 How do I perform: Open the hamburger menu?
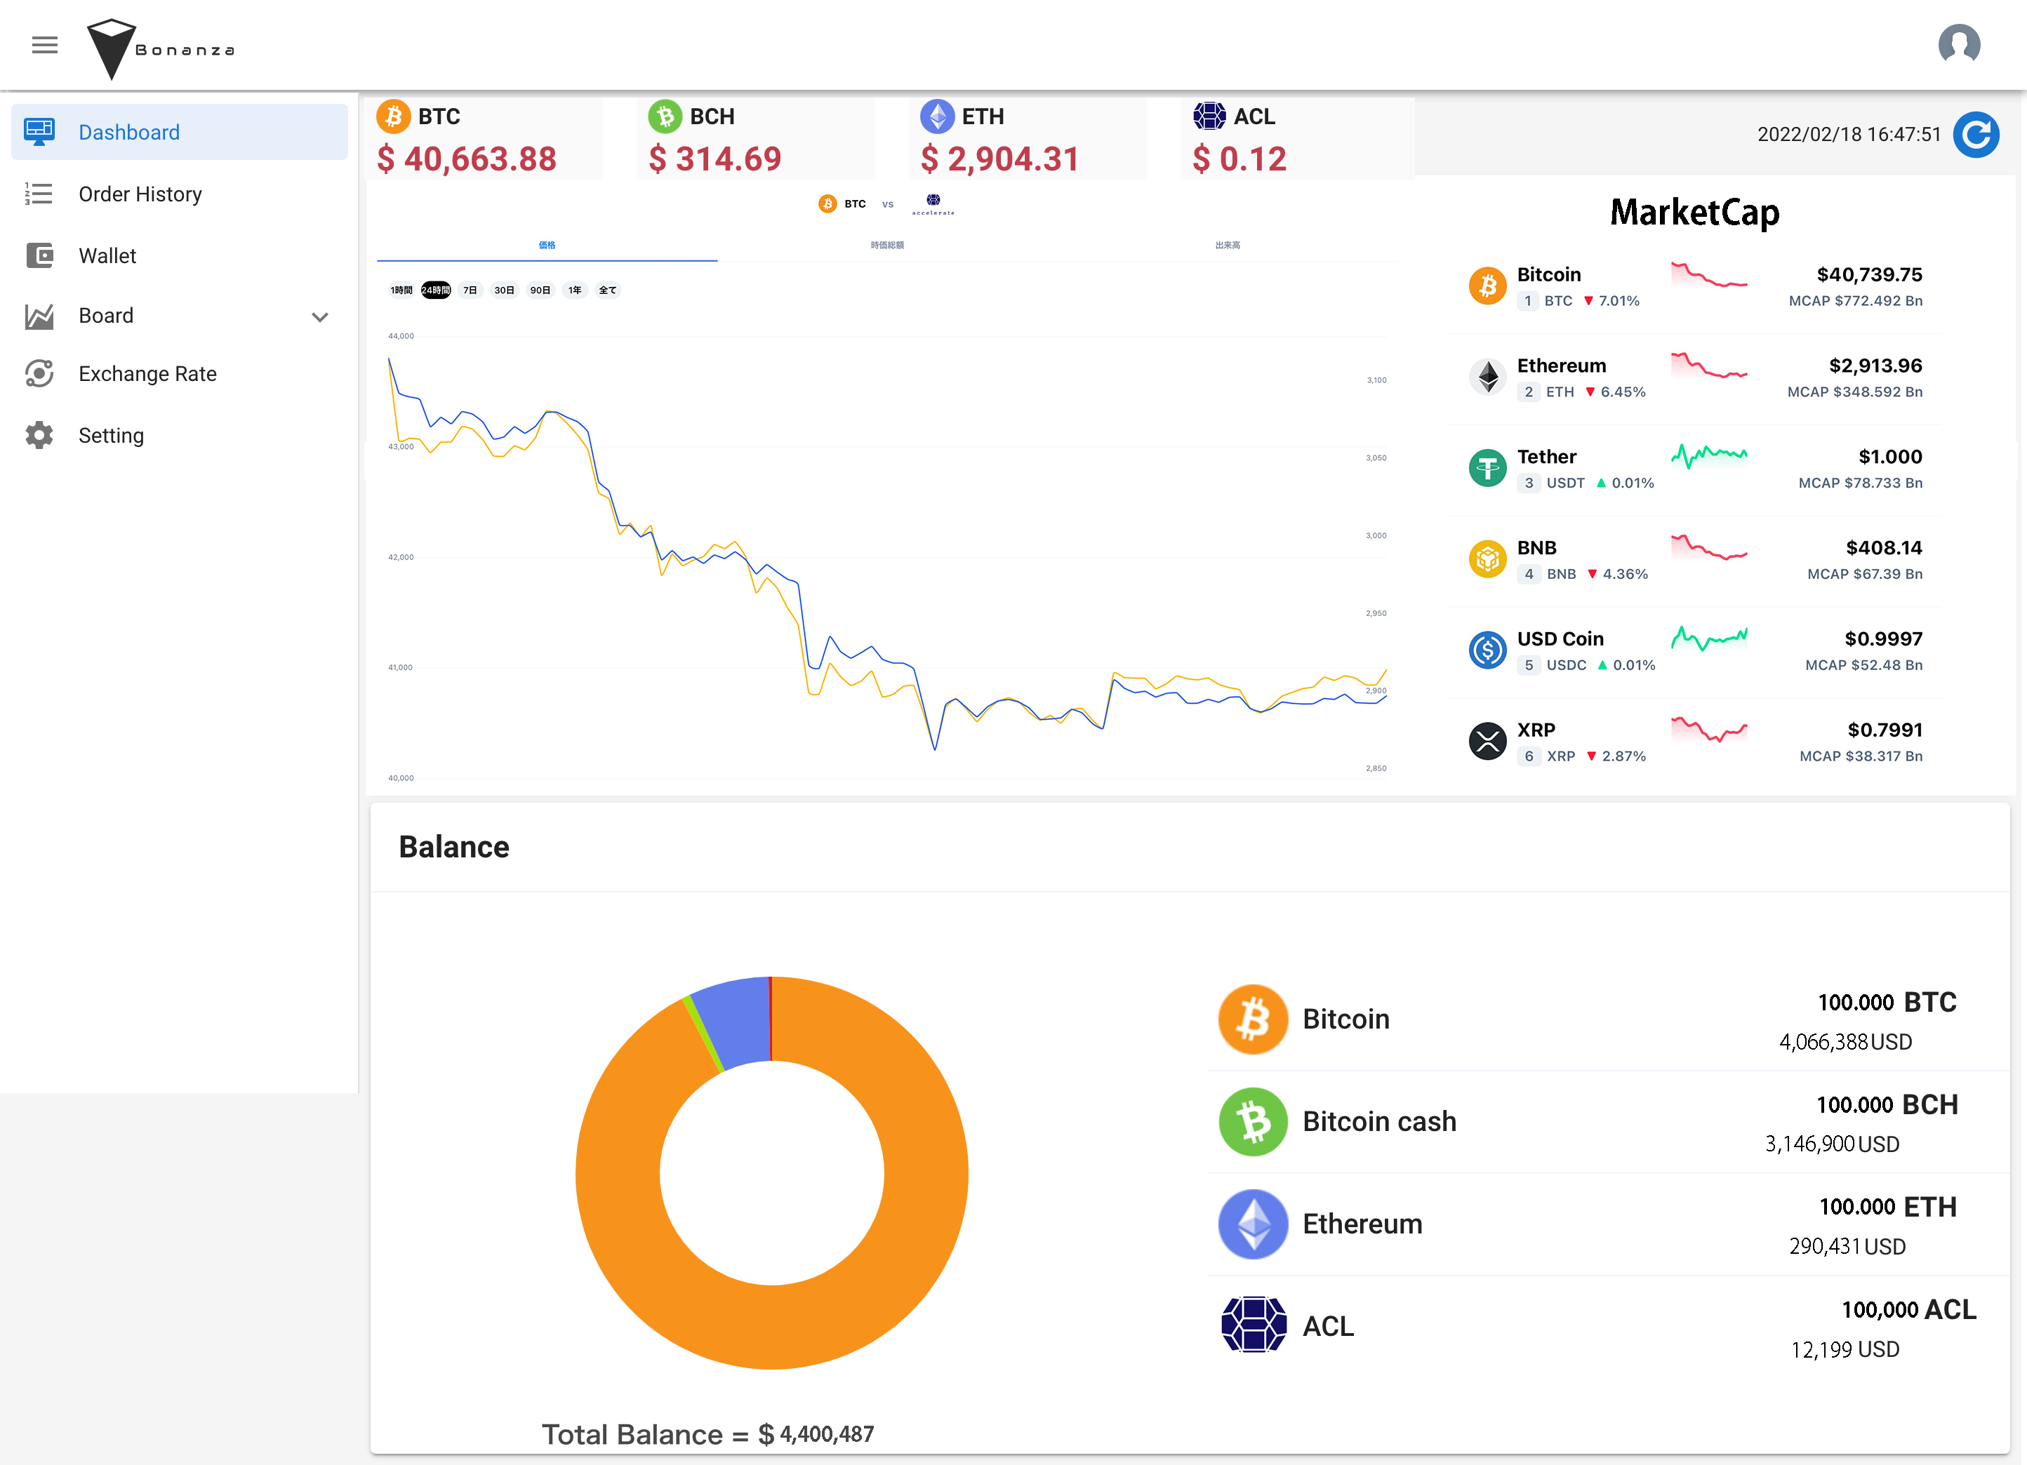point(45,45)
